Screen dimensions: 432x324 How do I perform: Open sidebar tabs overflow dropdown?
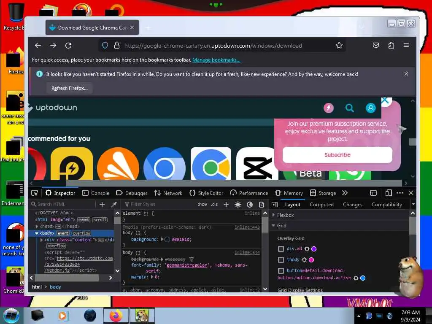tap(413, 205)
